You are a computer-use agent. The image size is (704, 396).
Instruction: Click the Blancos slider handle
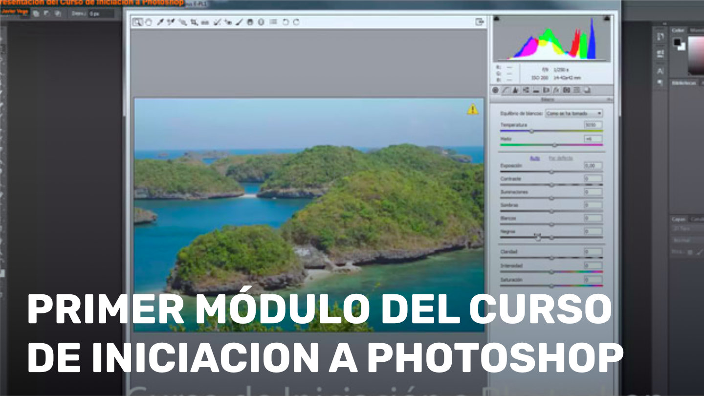[551, 224]
